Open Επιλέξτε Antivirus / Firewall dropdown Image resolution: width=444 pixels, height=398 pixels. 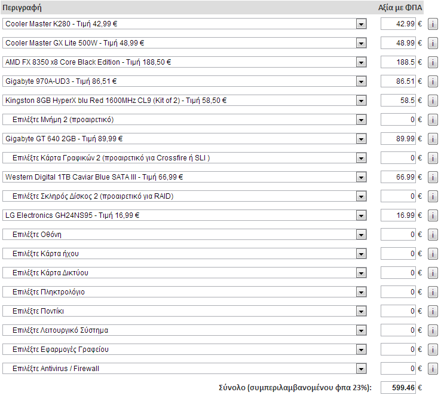tap(184, 369)
